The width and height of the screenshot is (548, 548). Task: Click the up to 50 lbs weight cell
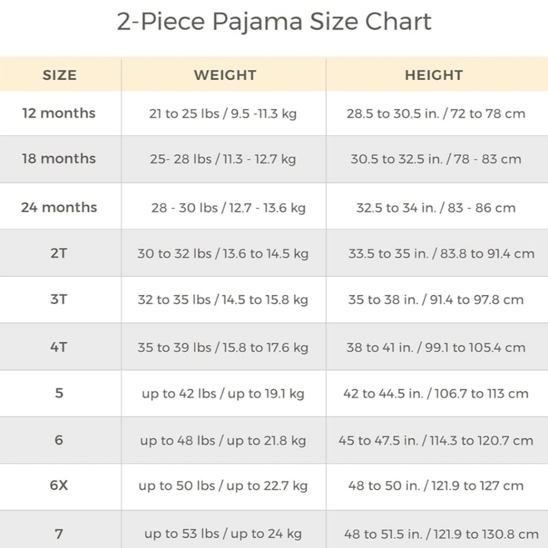pos(223,486)
